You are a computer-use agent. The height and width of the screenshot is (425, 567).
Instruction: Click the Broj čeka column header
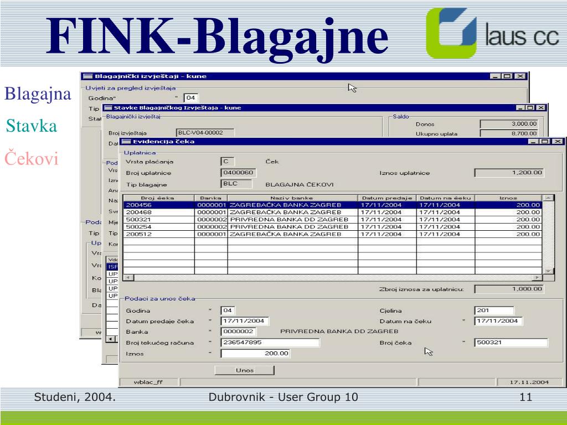tap(159, 198)
